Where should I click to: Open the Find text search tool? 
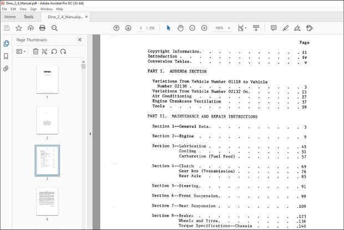(54, 28)
